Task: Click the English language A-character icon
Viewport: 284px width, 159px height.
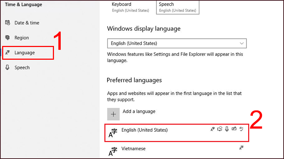Action: 113,133
